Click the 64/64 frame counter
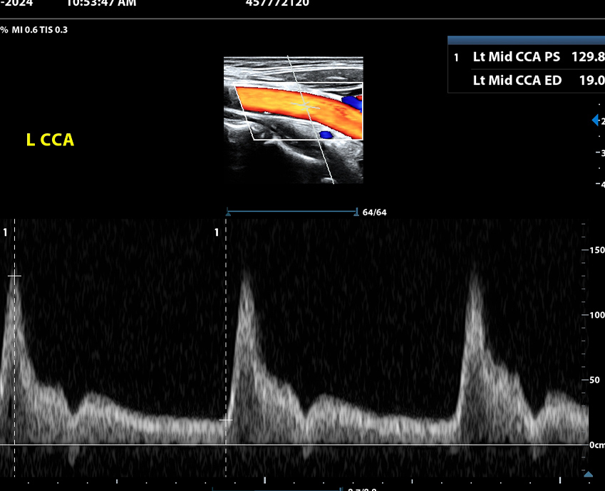 (x=374, y=212)
